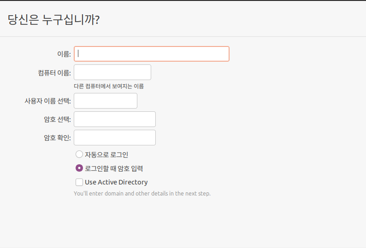The width and height of the screenshot is (366, 248).
Task: Click the 컴퓨터 이름 input field
Action: [x=112, y=72]
